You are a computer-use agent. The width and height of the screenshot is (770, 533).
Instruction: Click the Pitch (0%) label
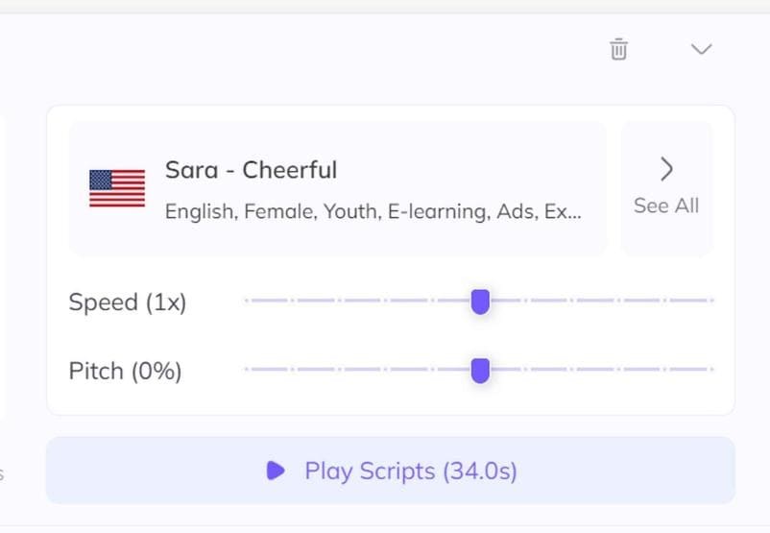pos(125,371)
